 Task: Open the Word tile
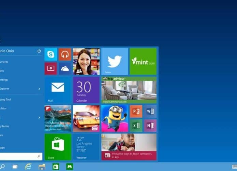tap(150, 111)
